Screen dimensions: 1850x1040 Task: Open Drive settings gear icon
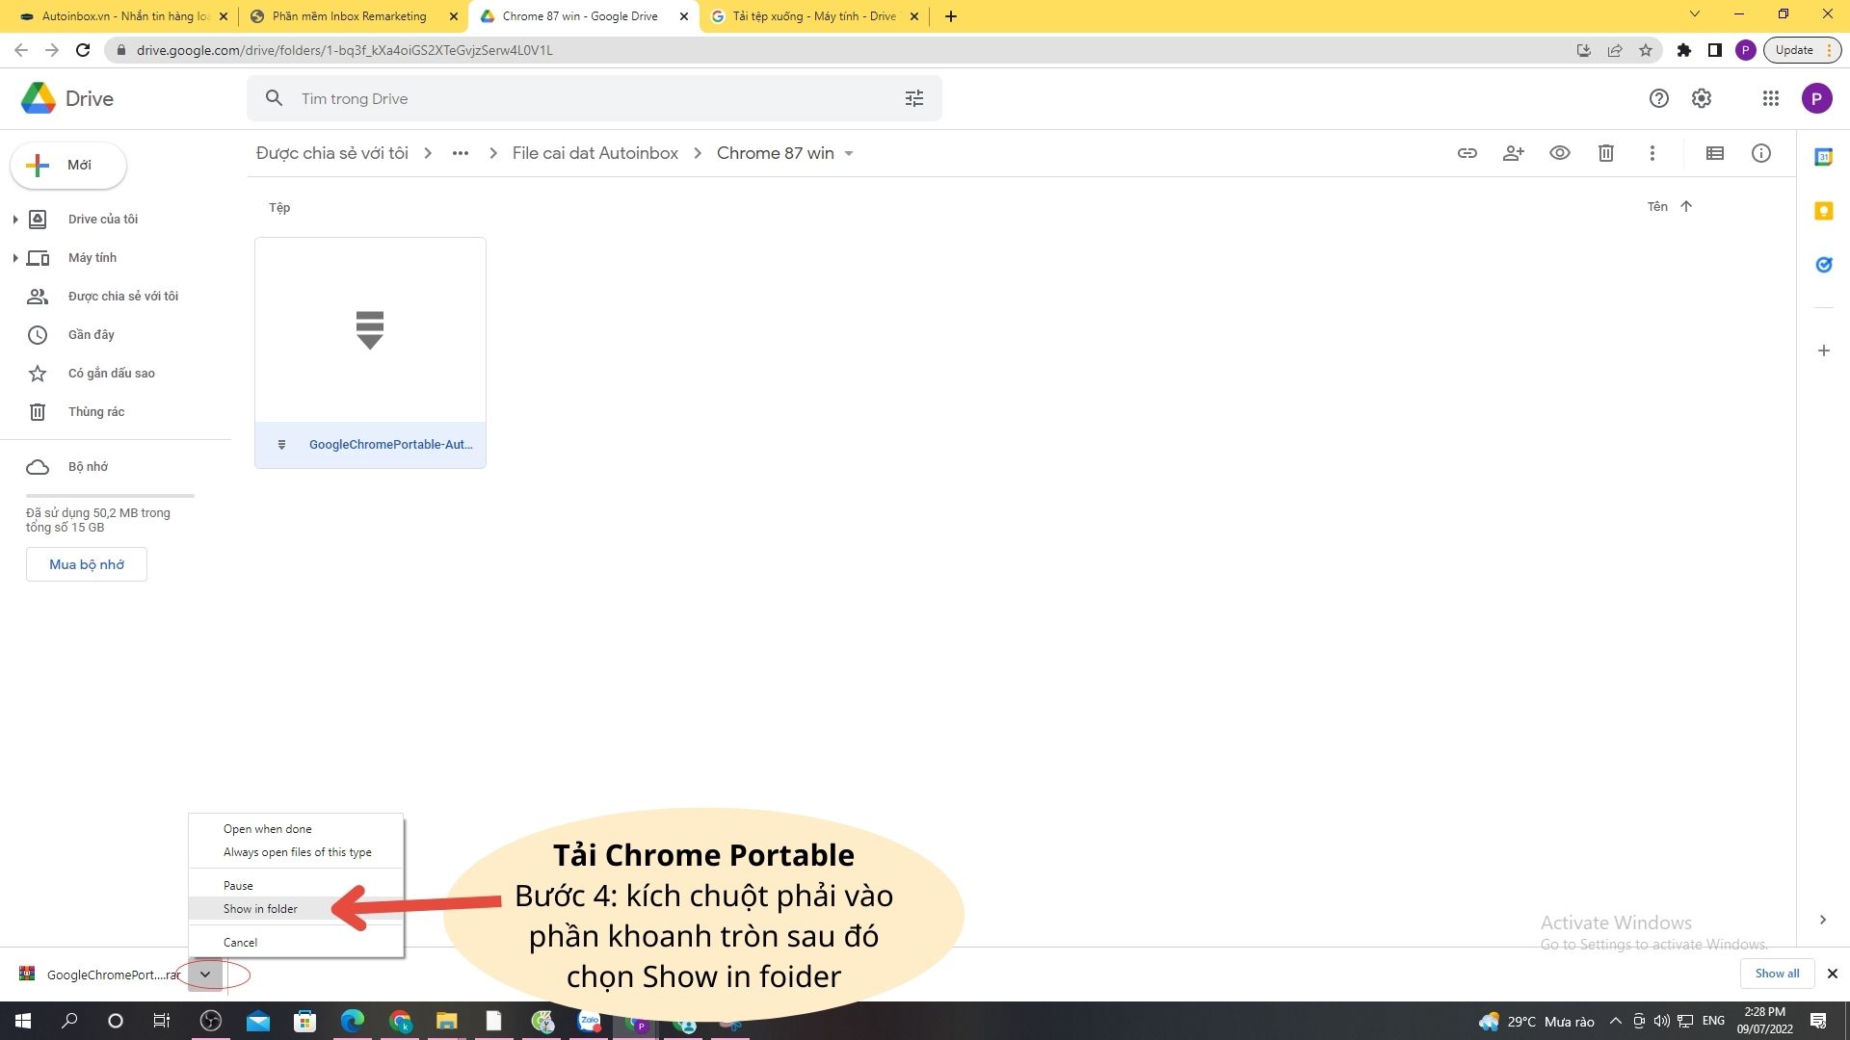click(1702, 98)
